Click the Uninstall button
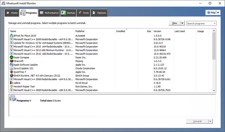This screenshot has height=132, width=225. [197, 121]
